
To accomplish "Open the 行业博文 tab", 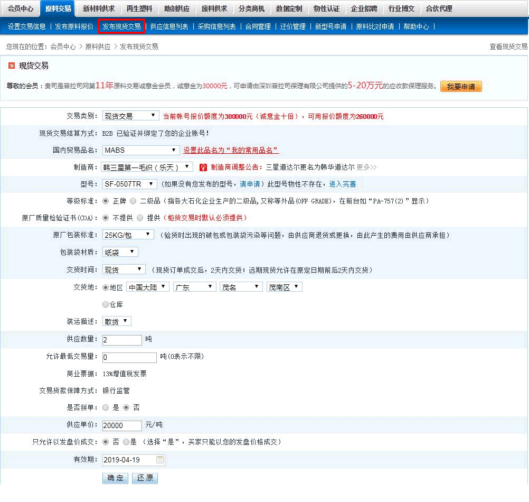I will click(401, 8).
